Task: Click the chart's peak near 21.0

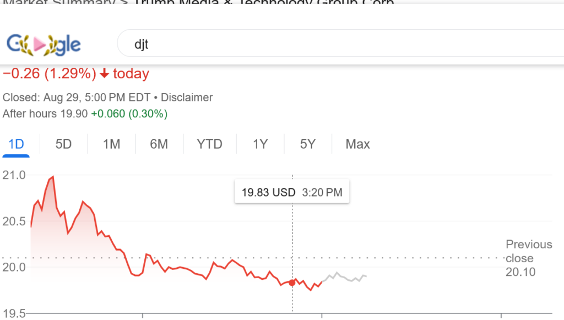Action: [x=52, y=177]
